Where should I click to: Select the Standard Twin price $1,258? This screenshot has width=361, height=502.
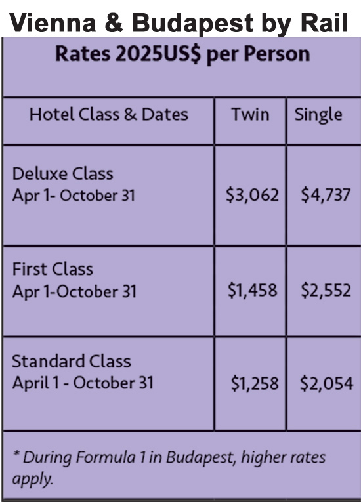255,383
